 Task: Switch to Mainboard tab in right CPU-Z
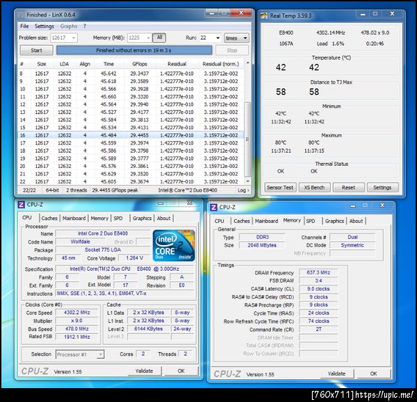266,221
